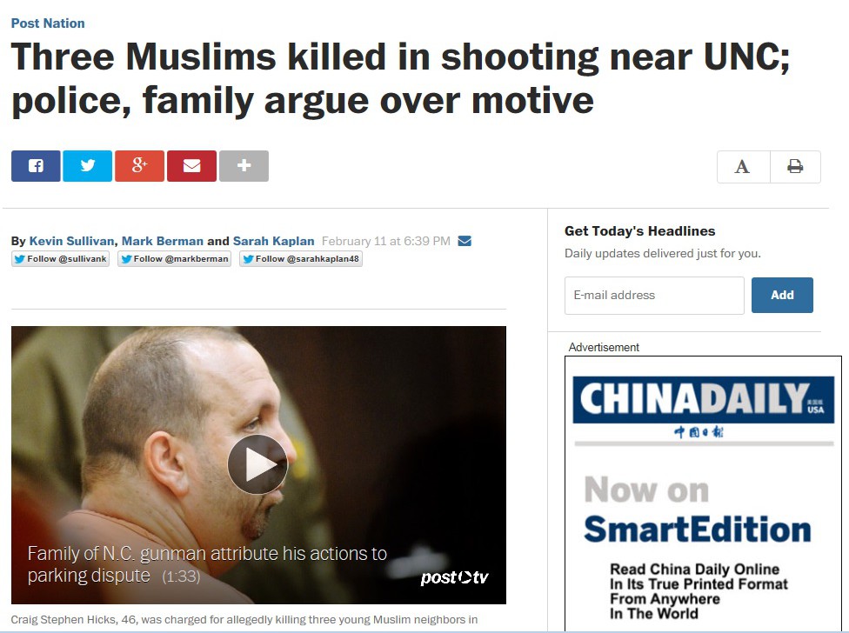Follow @markberman on Twitter
This screenshot has width=849, height=633.
174,259
